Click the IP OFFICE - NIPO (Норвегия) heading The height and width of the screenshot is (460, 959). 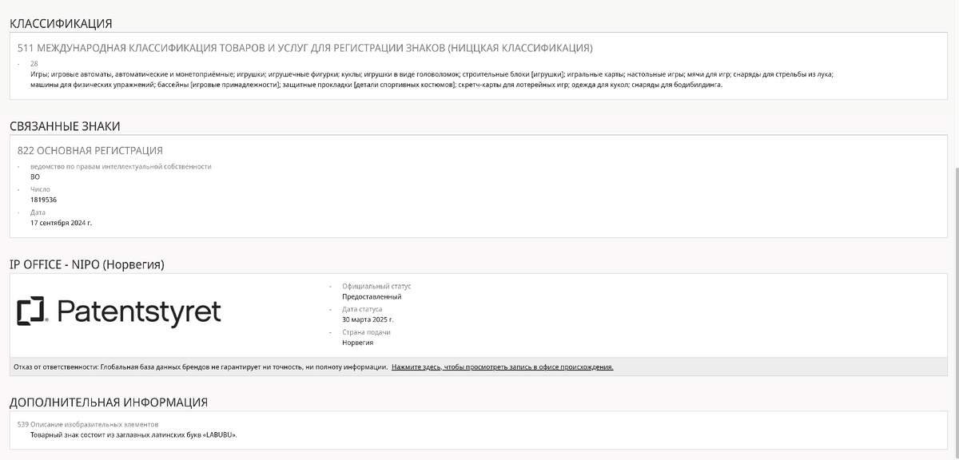87,264
